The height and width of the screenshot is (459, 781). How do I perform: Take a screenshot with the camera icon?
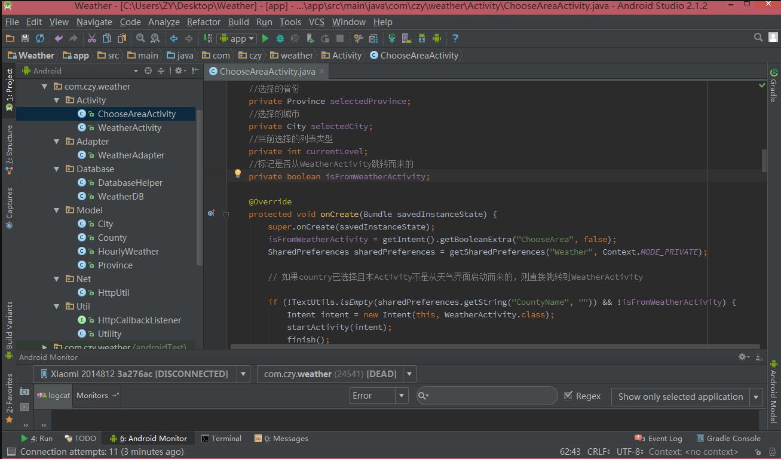[24, 391]
